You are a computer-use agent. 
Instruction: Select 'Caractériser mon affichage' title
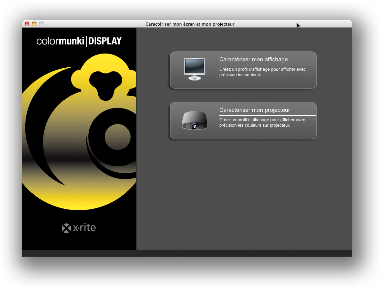(x=253, y=60)
